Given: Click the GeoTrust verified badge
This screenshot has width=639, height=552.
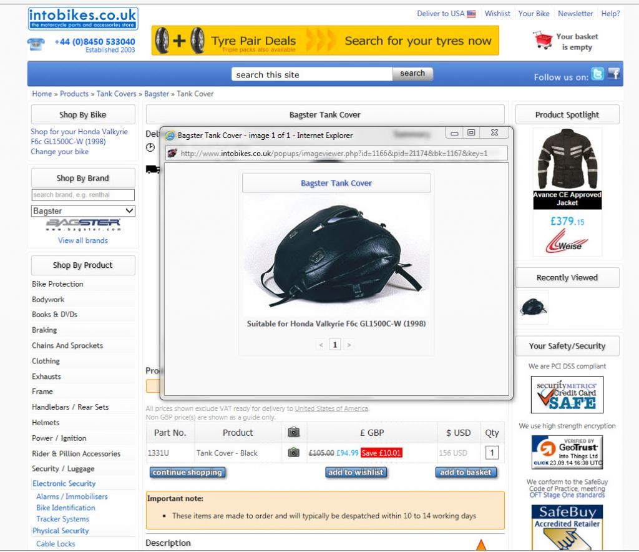Looking at the screenshot, I should pos(567,452).
